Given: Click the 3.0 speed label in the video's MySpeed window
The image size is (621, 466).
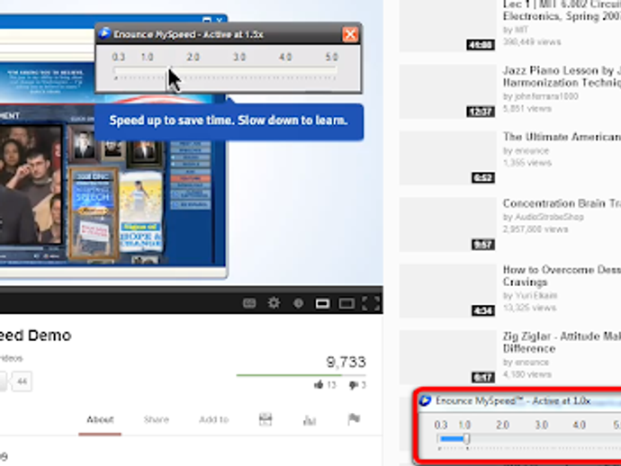Looking at the screenshot, I should point(239,57).
